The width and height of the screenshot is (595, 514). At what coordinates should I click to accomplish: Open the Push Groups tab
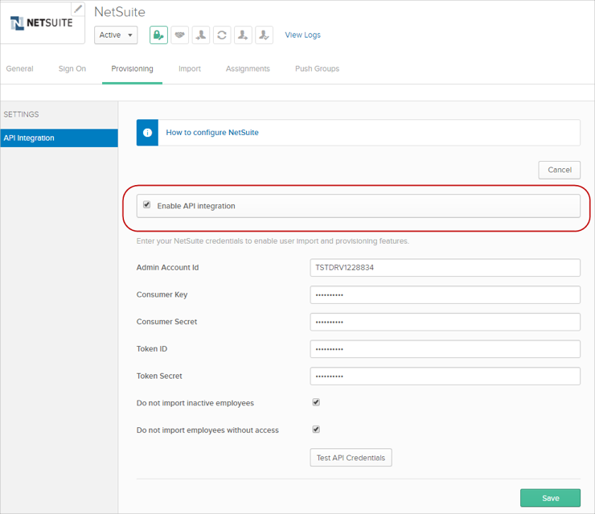(317, 69)
